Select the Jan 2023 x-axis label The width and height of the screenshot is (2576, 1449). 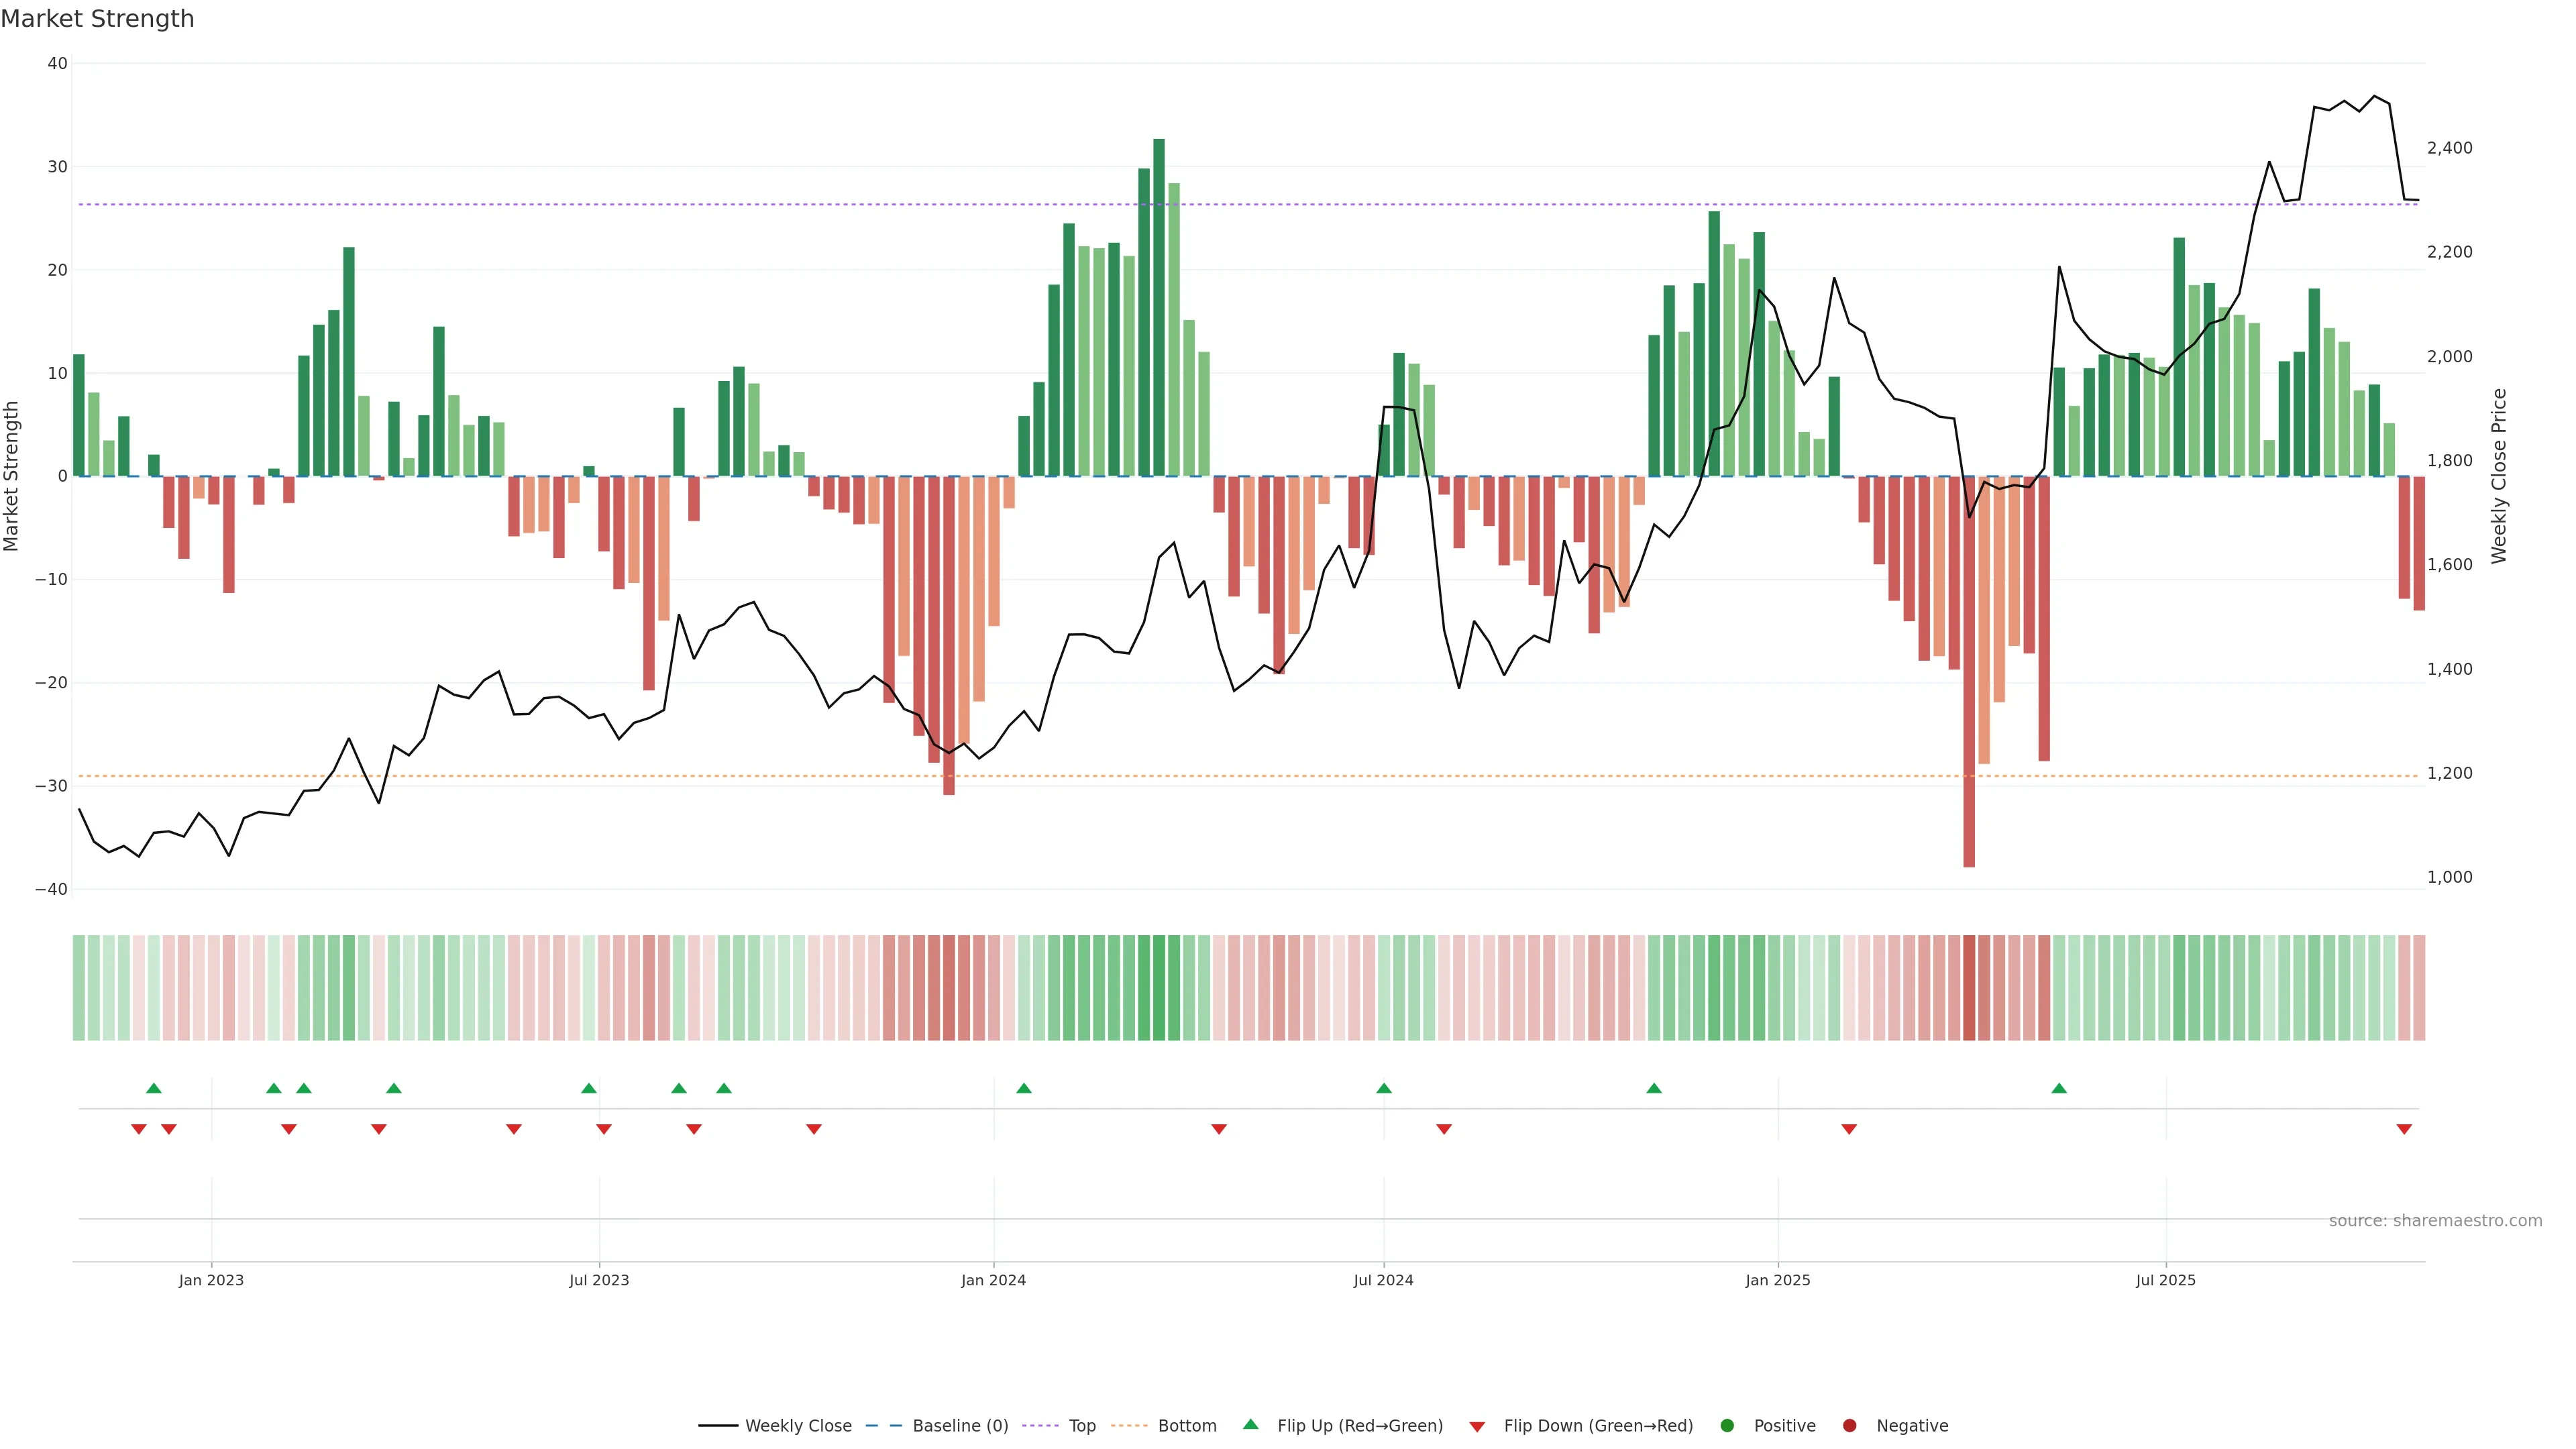pyautogui.click(x=211, y=1280)
